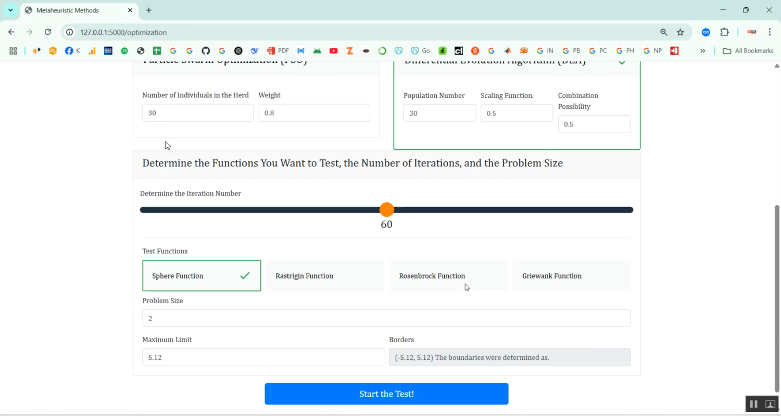This screenshot has height=416, width=781.
Task: Open the orange Z bookmark
Action: [350, 51]
